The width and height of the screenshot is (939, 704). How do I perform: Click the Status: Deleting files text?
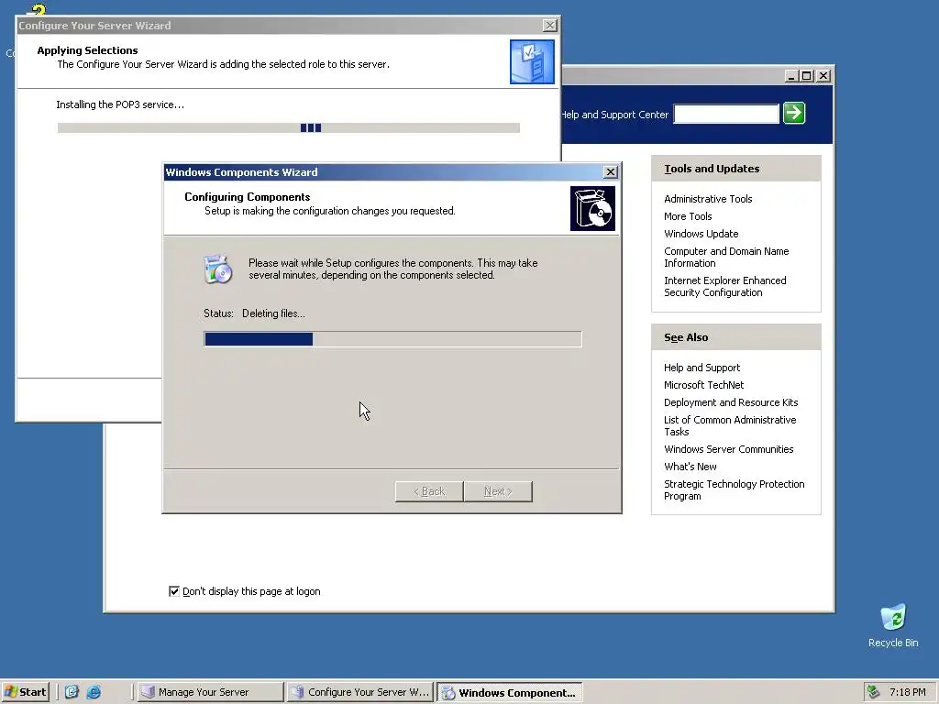tap(254, 313)
